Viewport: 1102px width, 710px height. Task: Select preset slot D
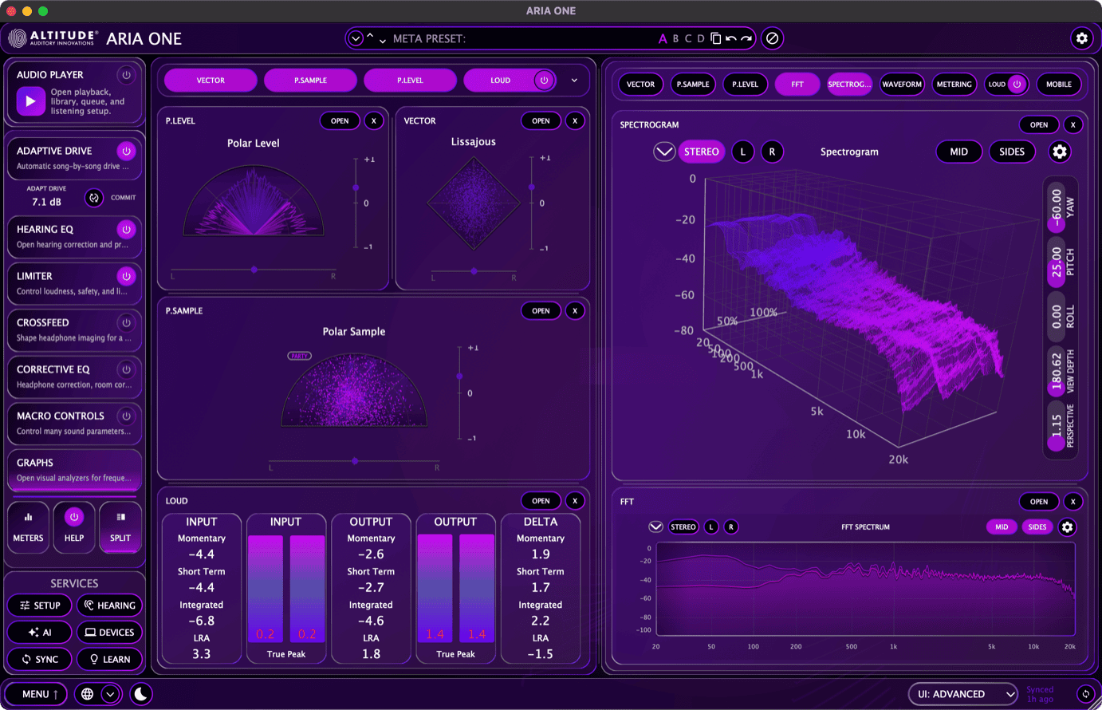(x=701, y=38)
